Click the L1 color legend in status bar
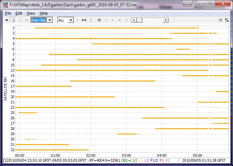 [141, 160]
